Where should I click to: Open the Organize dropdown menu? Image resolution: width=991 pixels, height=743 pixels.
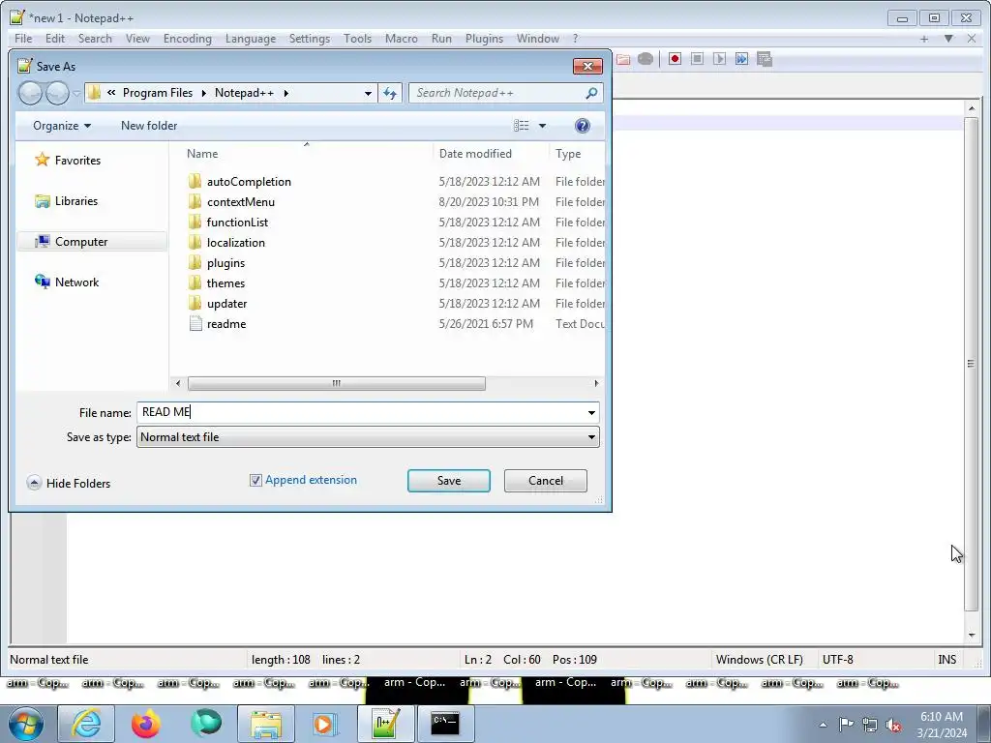(x=61, y=126)
